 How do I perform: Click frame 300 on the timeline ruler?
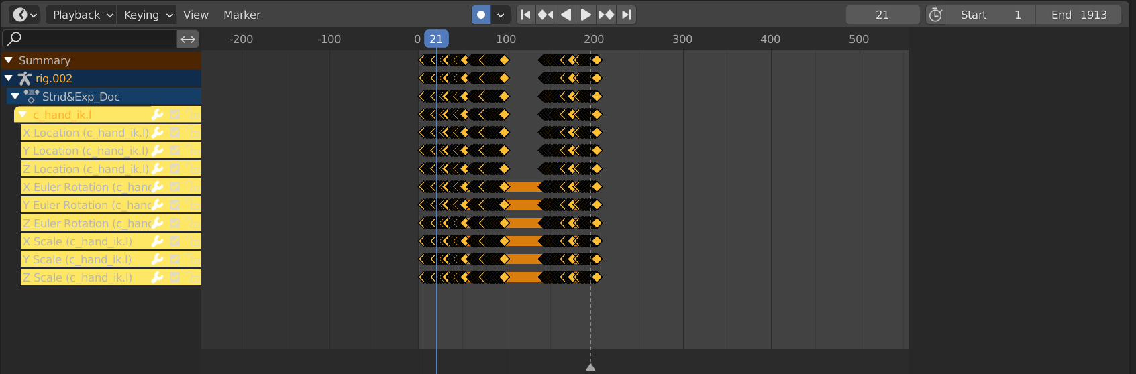[682, 39]
